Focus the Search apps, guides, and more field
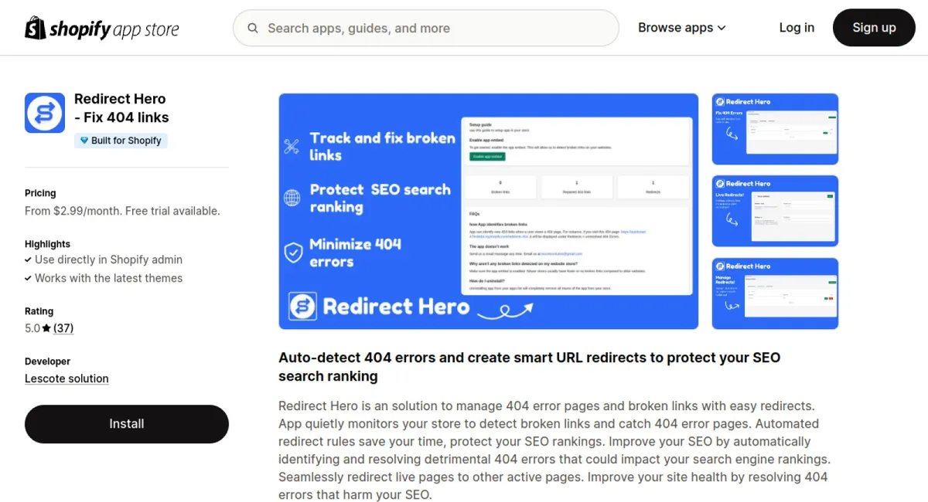The width and height of the screenshot is (928, 502). [426, 29]
